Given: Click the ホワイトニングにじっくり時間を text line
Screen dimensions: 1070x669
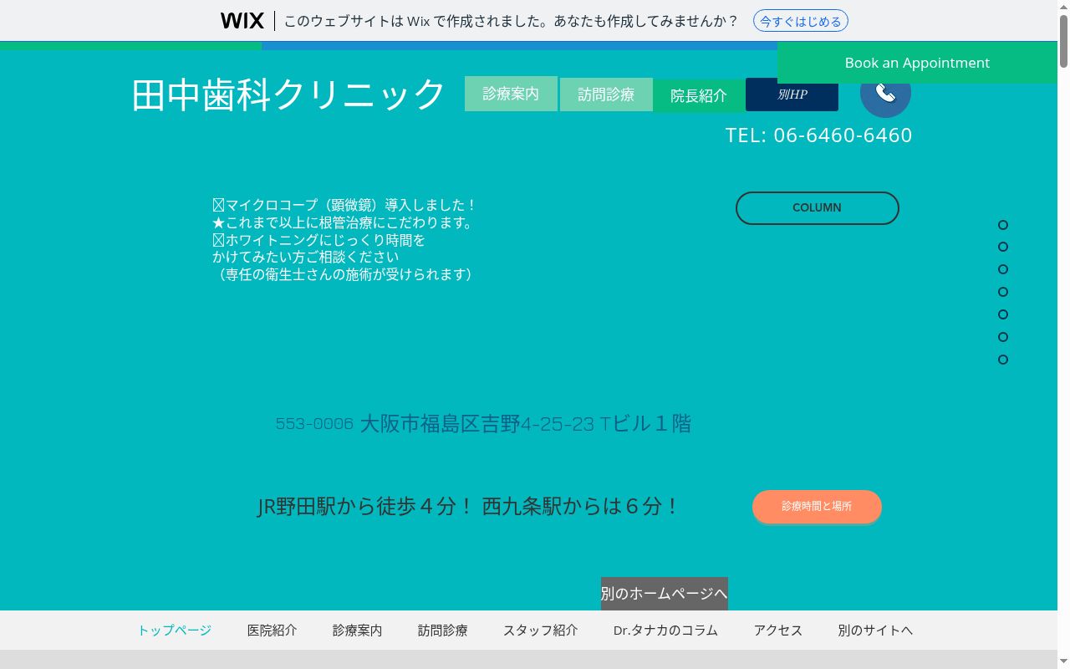Looking at the screenshot, I should click(x=319, y=240).
